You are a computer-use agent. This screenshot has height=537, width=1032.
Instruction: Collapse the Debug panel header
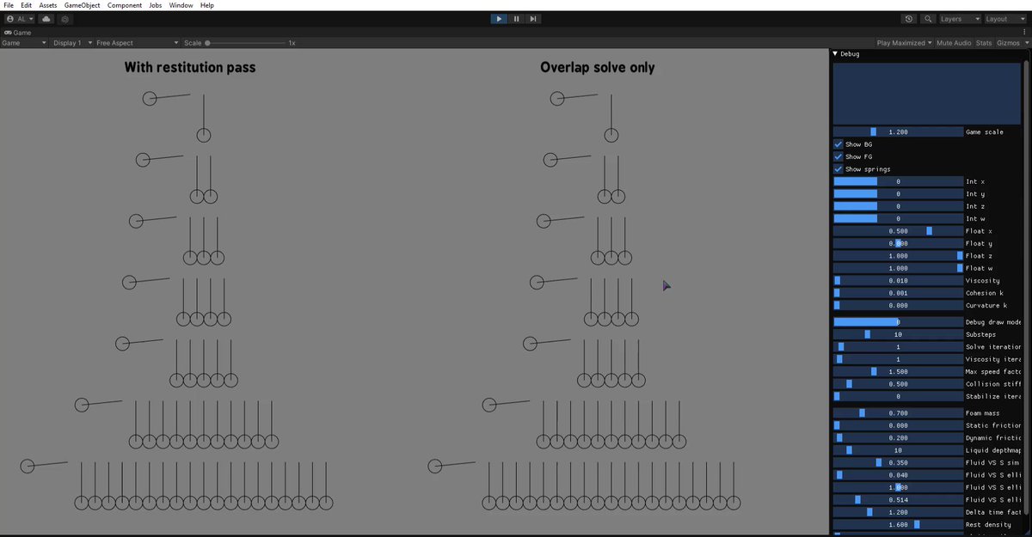(833, 53)
